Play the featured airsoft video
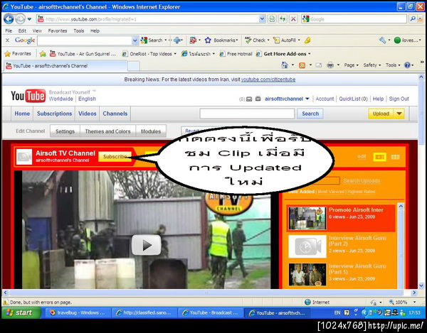This screenshot has width=427, height=333. [147, 245]
